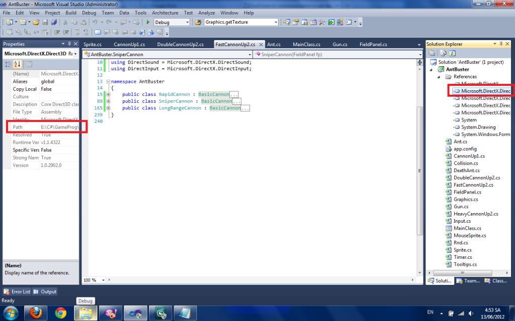Open the Debug configuration dropdown
This screenshot has height=321, width=515.
click(x=188, y=22)
